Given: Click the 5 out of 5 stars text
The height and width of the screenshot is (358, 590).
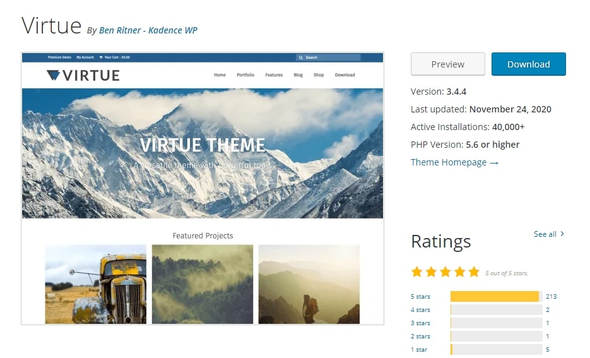Looking at the screenshot, I should pyautogui.click(x=507, y=273).
